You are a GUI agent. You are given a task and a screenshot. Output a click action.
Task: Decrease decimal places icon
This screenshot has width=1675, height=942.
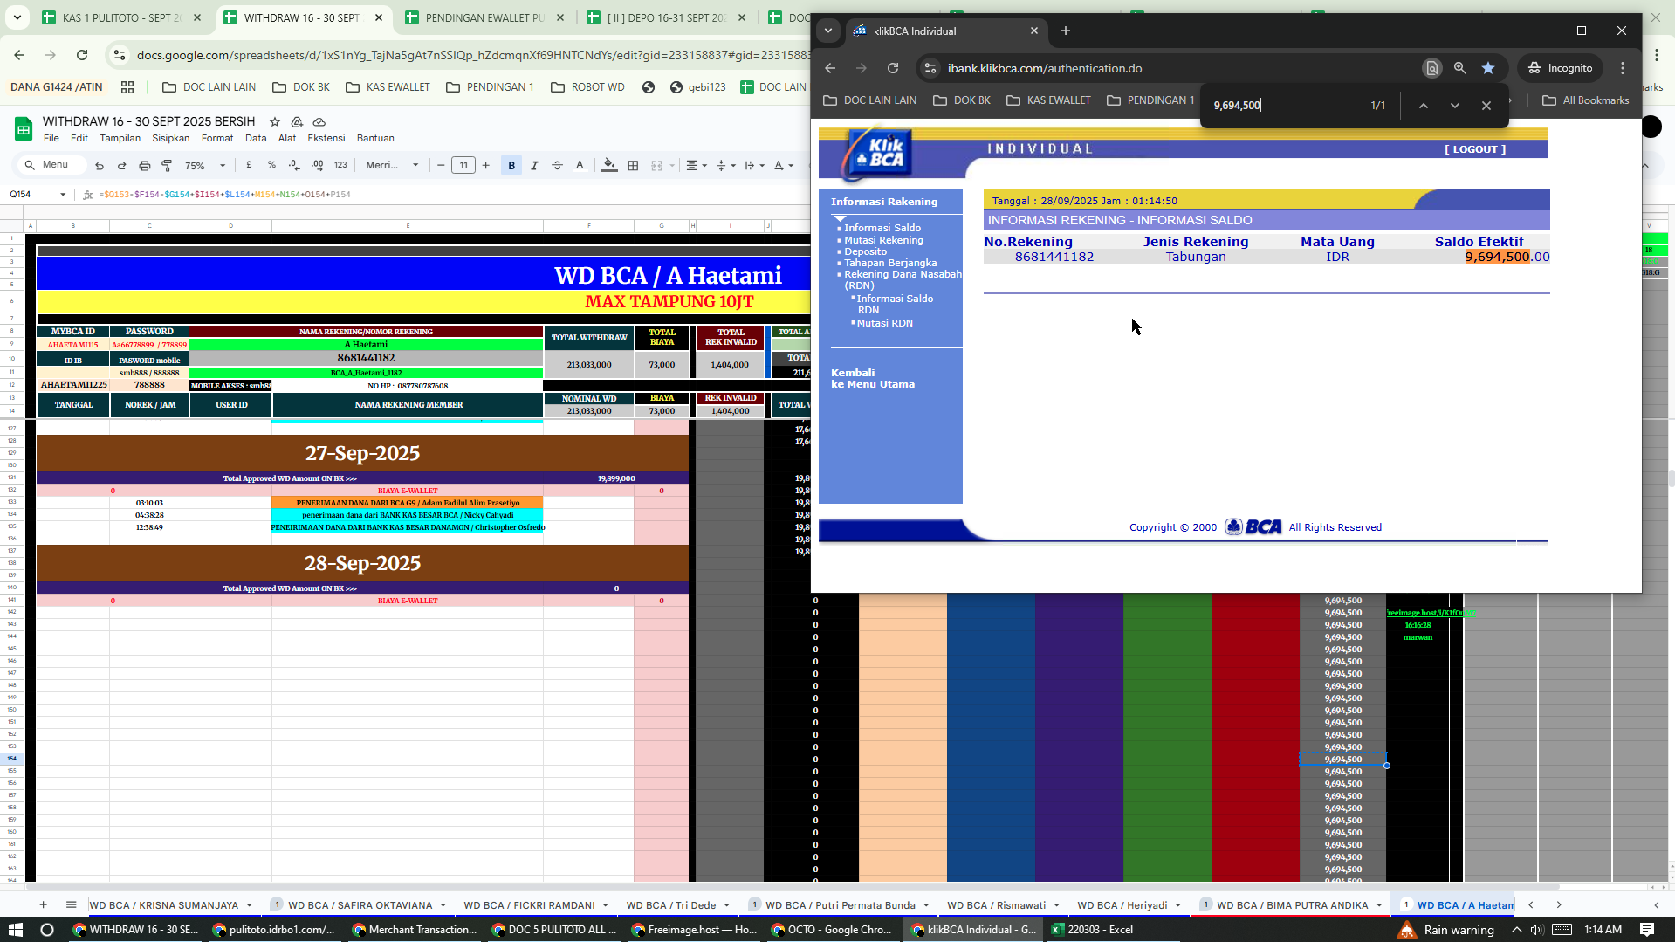[x=294, y=165]
